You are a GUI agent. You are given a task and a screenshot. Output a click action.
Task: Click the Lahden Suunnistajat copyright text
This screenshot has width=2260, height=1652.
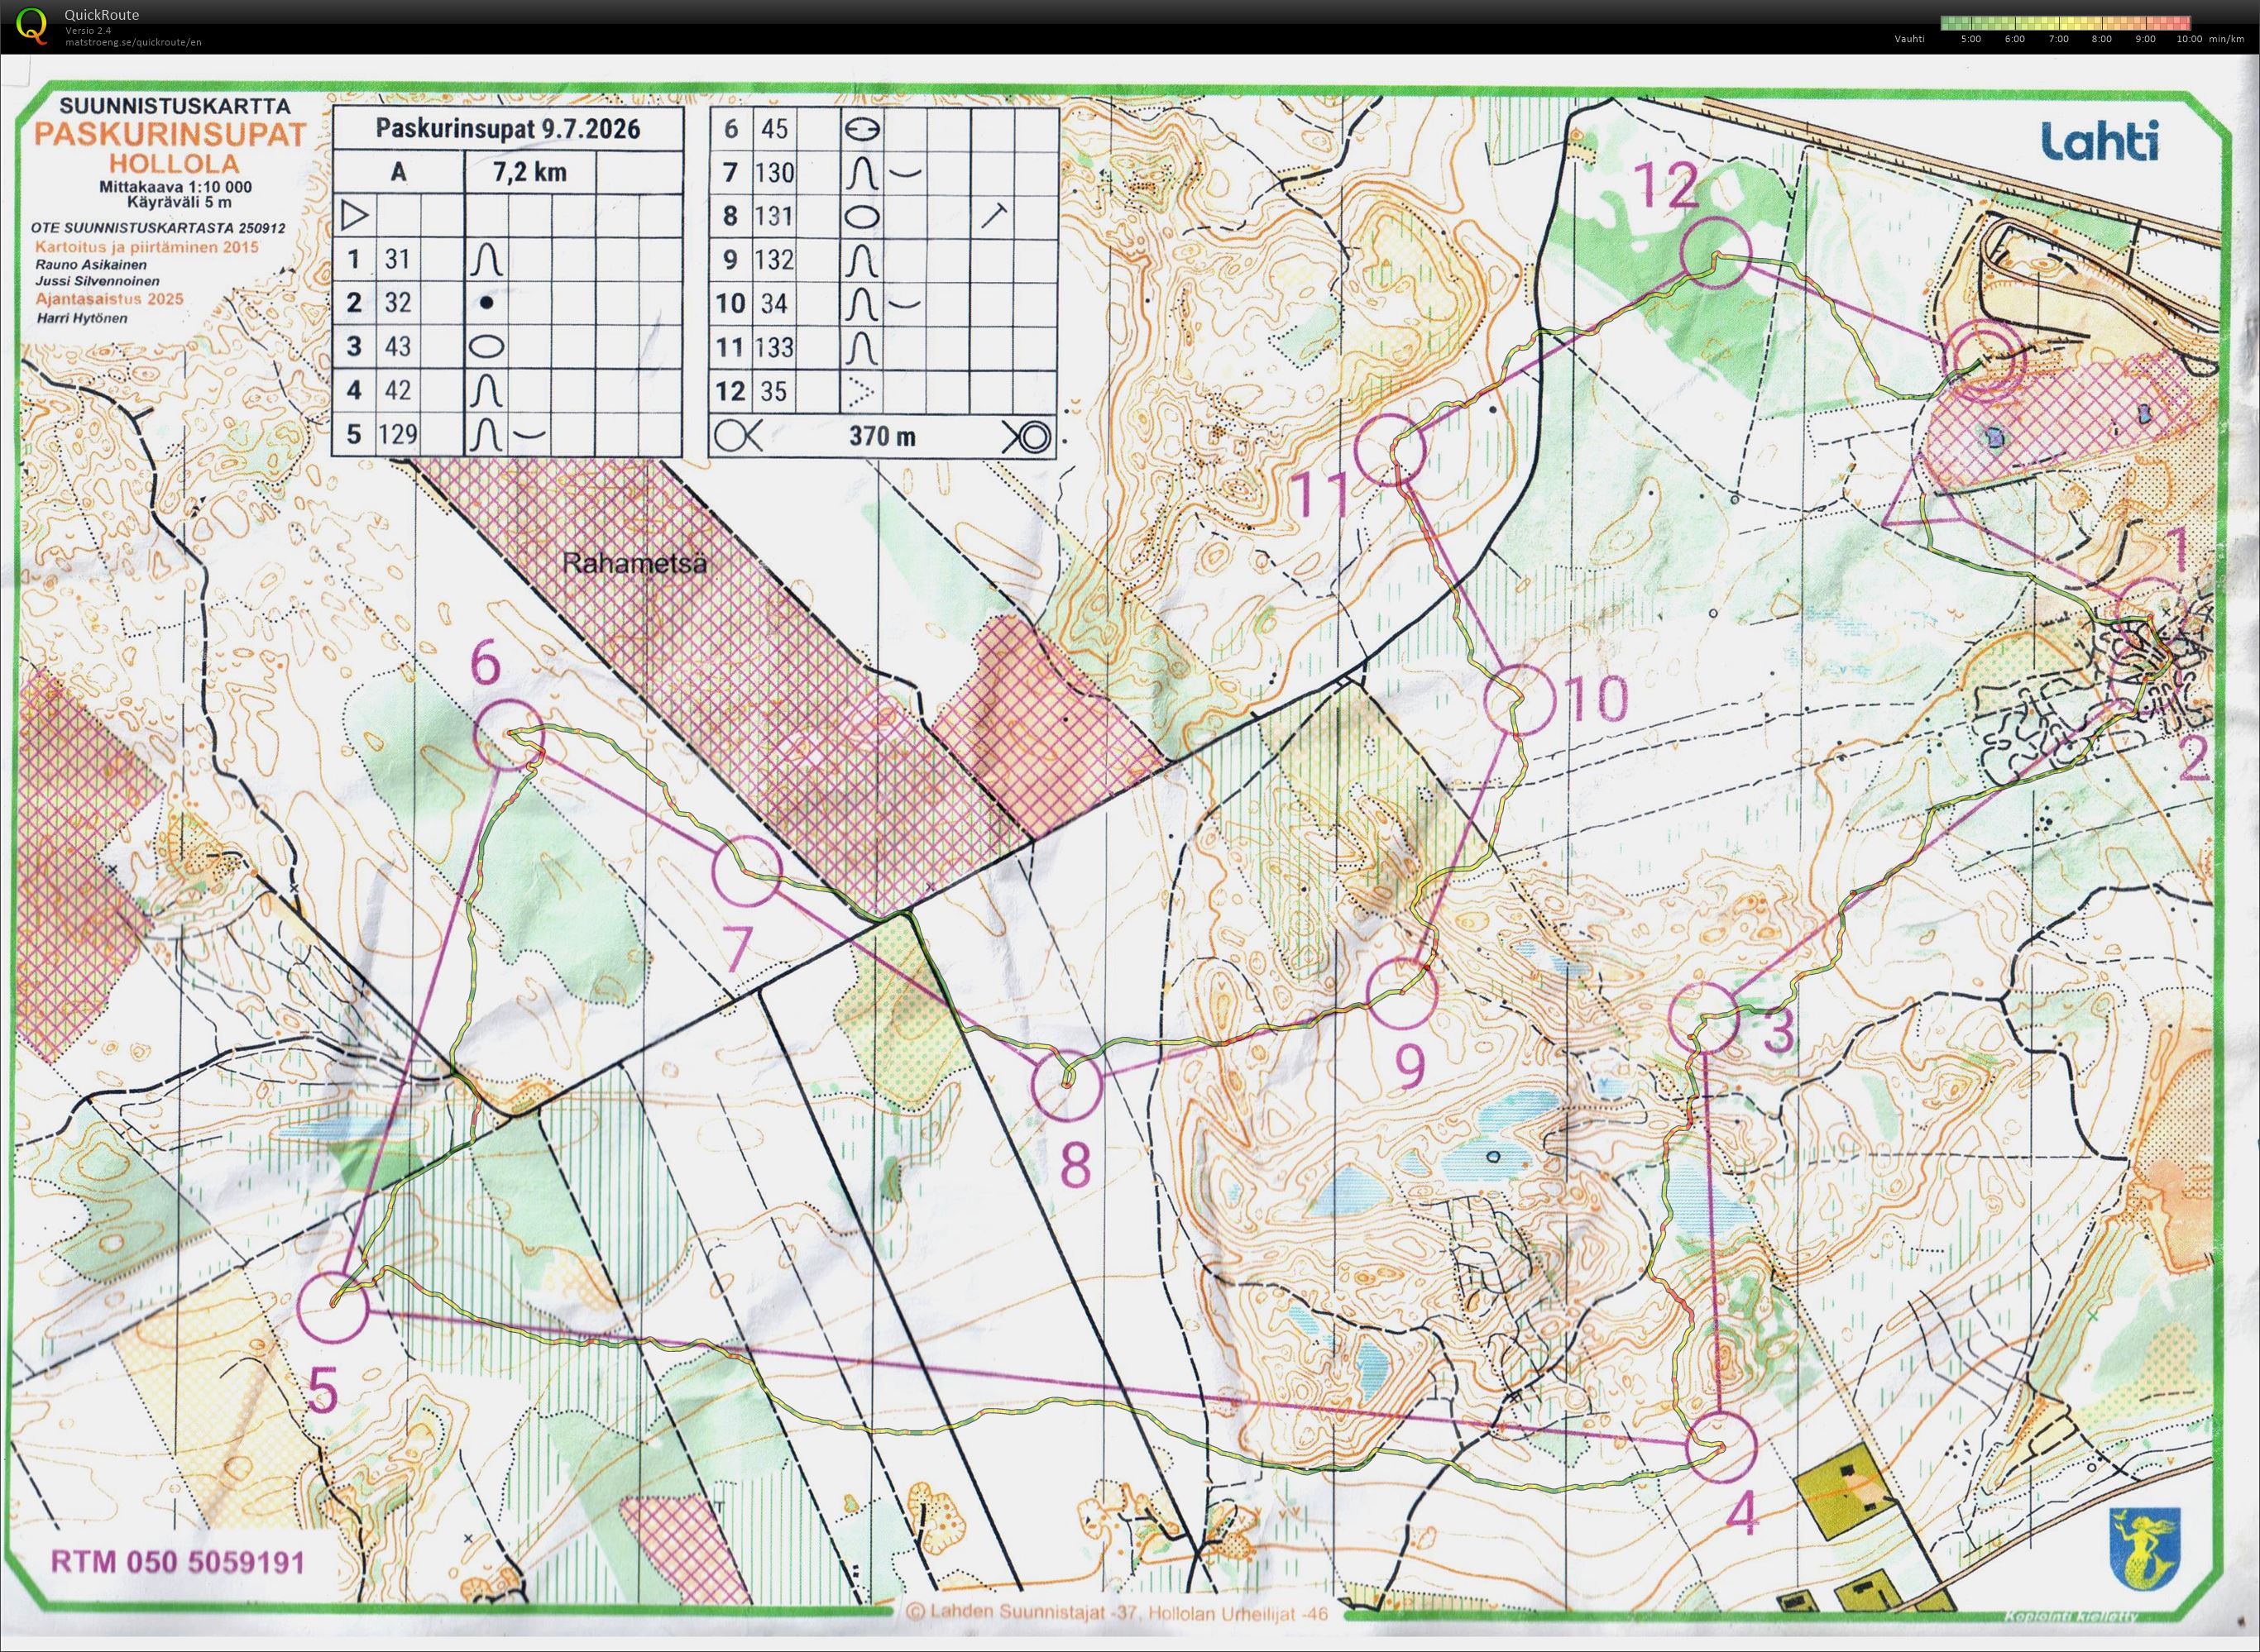tap(1118, 1612)
